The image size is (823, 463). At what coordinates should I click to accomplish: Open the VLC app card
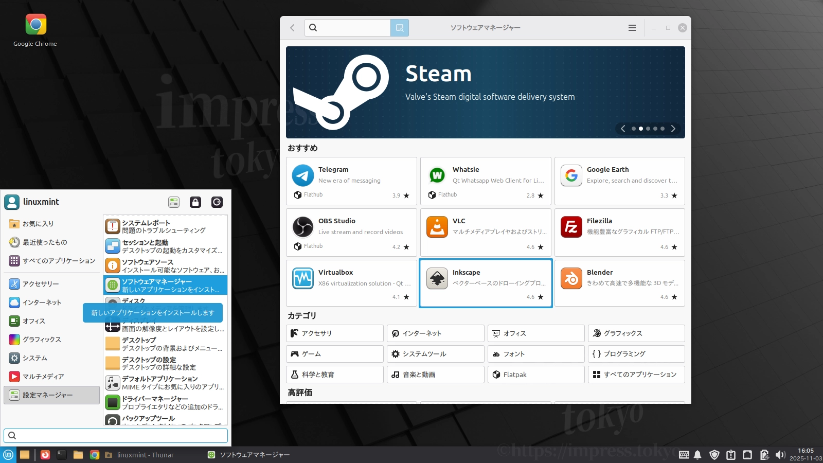[x=486, y=233]
